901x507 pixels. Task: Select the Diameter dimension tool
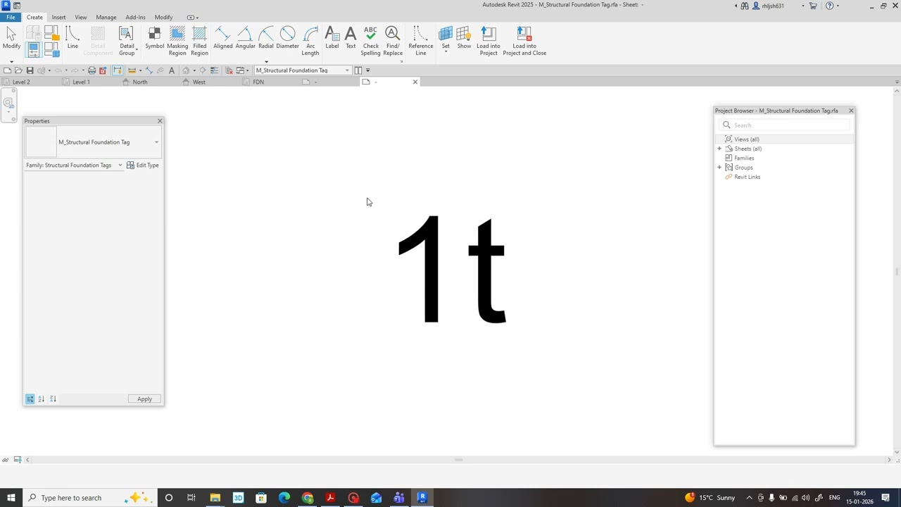[x=287, y=38]
